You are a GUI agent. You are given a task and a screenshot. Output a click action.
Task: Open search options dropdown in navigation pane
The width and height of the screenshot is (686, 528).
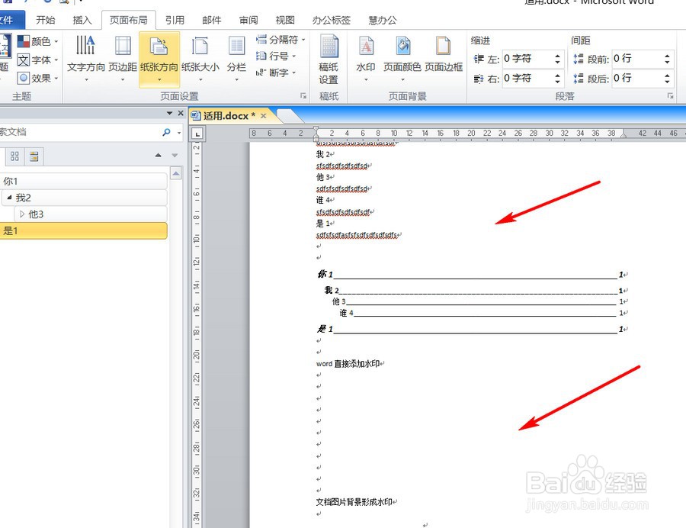[x=179, y=132]
